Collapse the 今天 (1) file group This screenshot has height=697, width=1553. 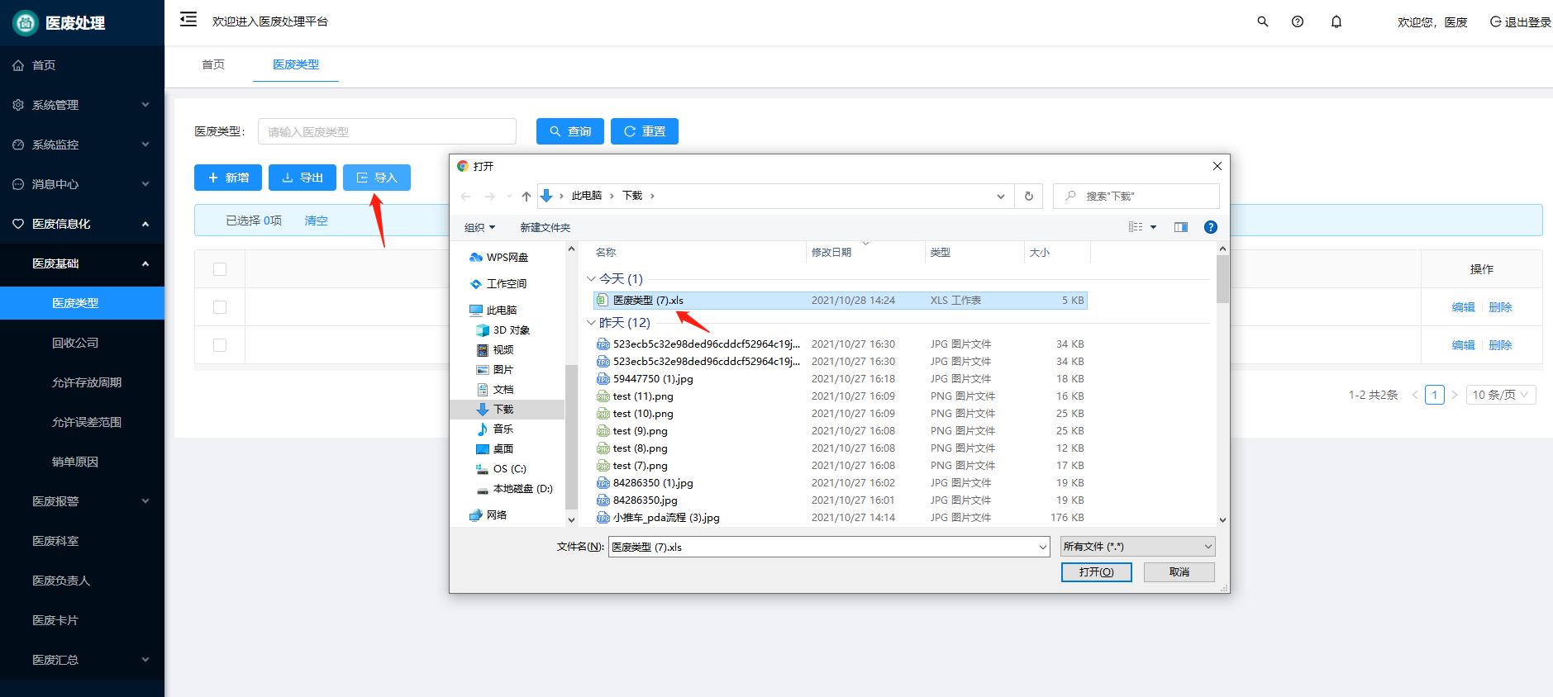pos(591,279)
